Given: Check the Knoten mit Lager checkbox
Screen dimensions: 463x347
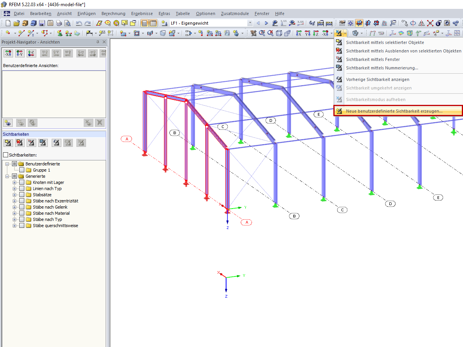Looking at the screenshot, I should coord(22,182).
